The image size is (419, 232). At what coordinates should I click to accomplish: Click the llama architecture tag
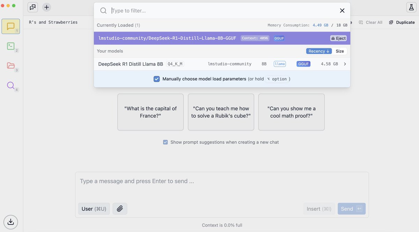(x=280, y=64)
